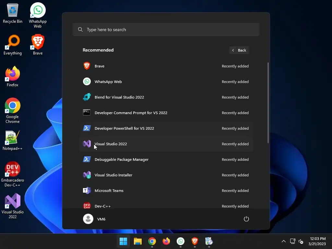Image resolution: width=332 pixels, height=249 pixels.
Task: Switch to WhatsApp in the taskbar
Action: (180, 241)
